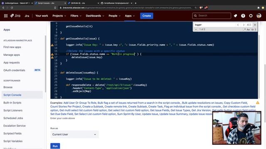Click the zoom magnifier in address bar
The height and width of the screenshot is (149, 266).
(196, 7)
